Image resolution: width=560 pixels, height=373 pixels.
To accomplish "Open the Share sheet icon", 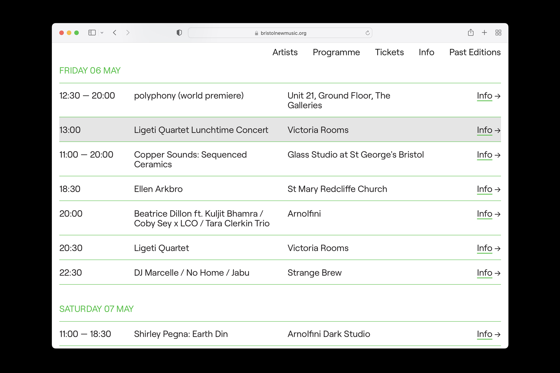I will [x=470, y=33].
